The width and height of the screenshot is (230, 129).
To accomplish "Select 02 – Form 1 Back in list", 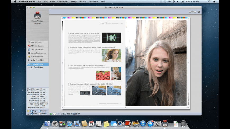I will pyautogui.click(x=38, y=67).
